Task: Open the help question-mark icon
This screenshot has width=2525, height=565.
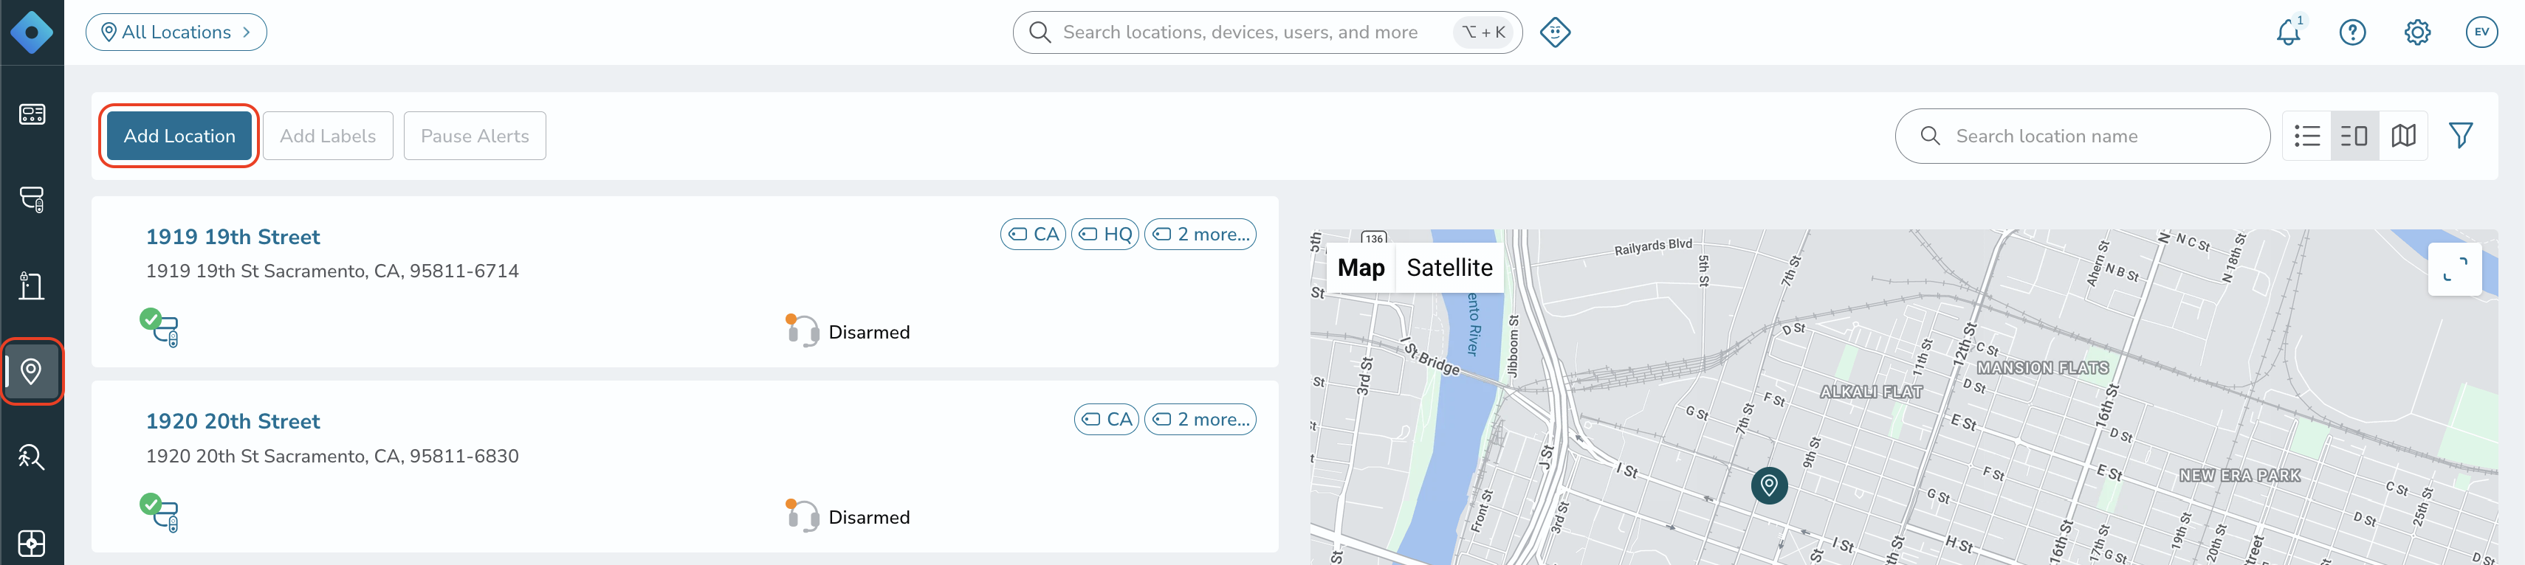Action: pyautogui.click(x=2352, y=32)
